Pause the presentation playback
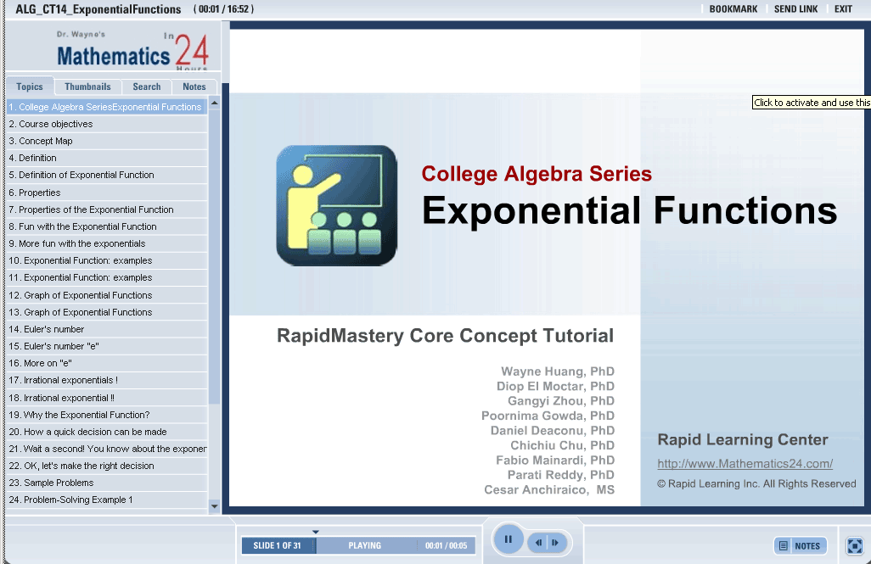Screen dimensions: 871x564 [x=508, y=539]
